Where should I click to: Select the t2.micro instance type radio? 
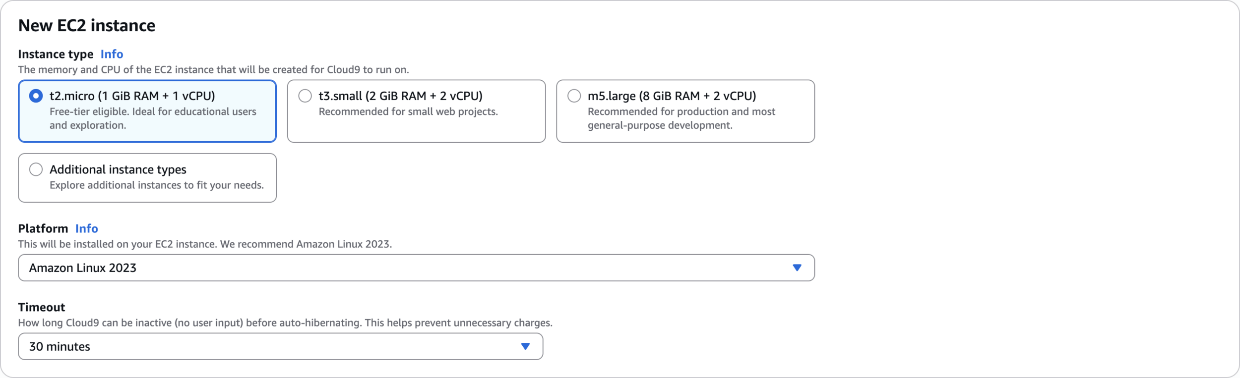[36, 96]
